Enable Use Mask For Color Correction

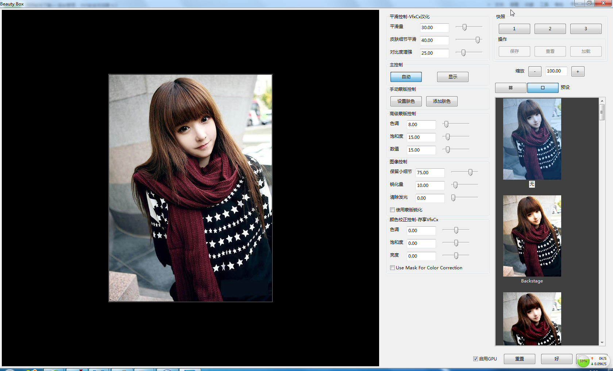(392, 267)
